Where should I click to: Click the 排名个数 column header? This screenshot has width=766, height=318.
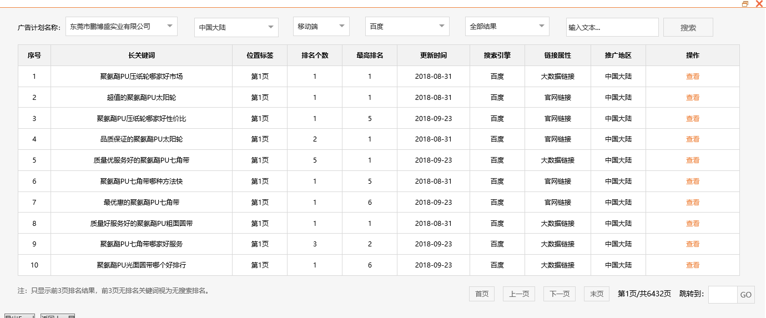coord(315,55)
